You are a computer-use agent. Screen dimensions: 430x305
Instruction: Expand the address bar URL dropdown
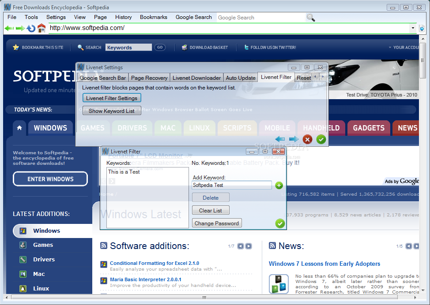(413, 28)
